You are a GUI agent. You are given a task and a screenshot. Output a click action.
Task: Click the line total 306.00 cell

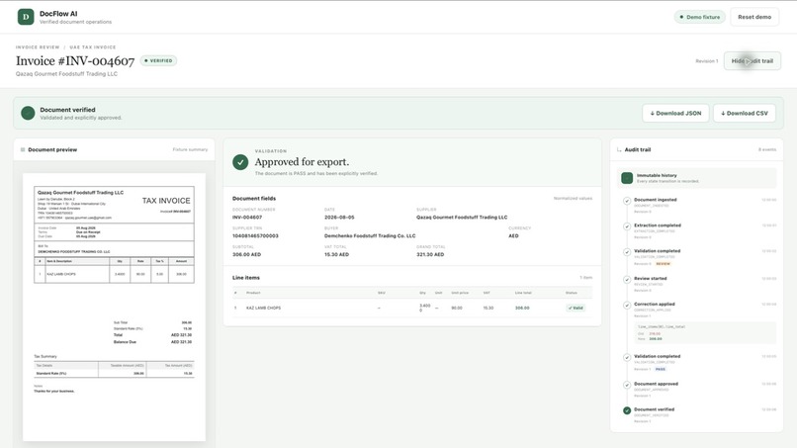[x=522, y=308]
